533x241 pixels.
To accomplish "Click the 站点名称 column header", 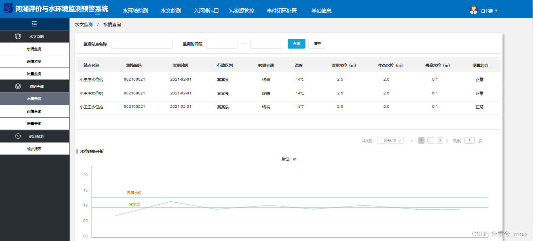I will click(x=91, y=66).
